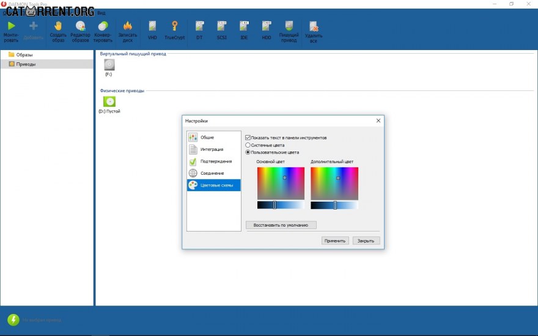Open the Соединение settings section
Screen dimensions: 538x336
(214, 173)
